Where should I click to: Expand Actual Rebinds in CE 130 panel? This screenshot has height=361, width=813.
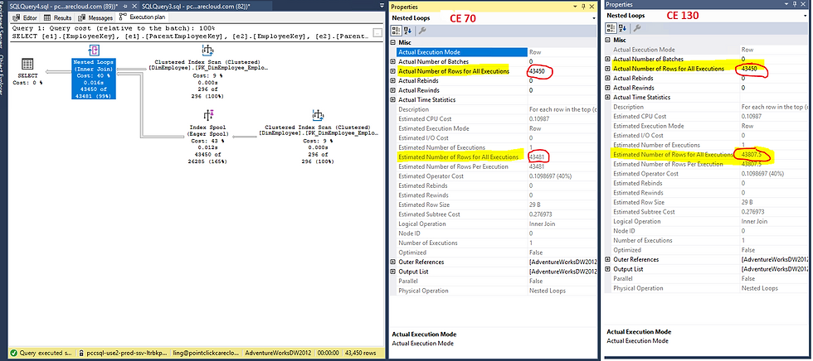tap(607, 78)
